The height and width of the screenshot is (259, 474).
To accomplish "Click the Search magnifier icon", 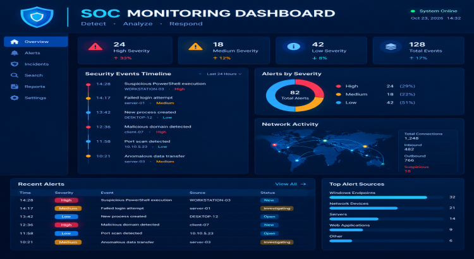I will pyautogui.click(x=14, y=75).
